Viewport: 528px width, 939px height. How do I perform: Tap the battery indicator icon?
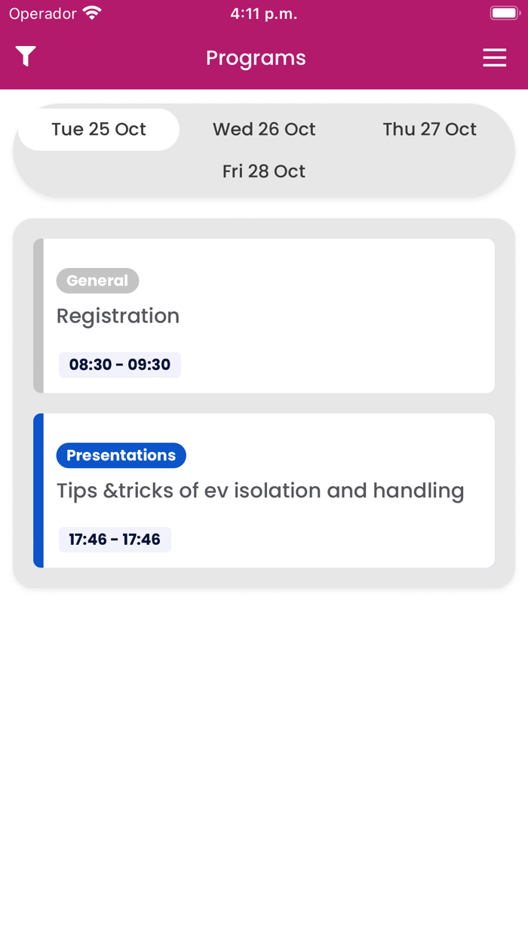tap(505, 14)
